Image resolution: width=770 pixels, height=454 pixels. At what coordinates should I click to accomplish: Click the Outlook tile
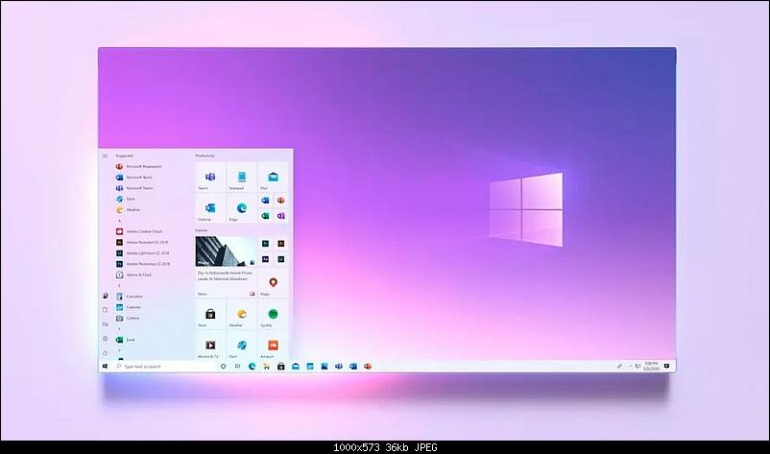210,208
